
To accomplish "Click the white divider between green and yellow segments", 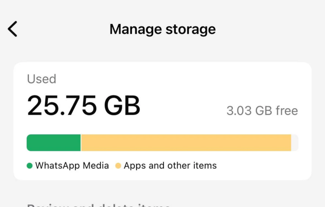I will point(81,143).
